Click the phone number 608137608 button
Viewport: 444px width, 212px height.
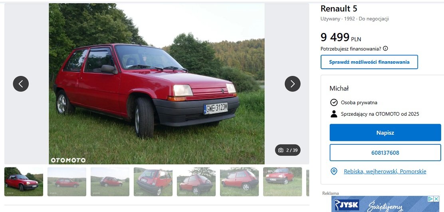tap(385, 152)
